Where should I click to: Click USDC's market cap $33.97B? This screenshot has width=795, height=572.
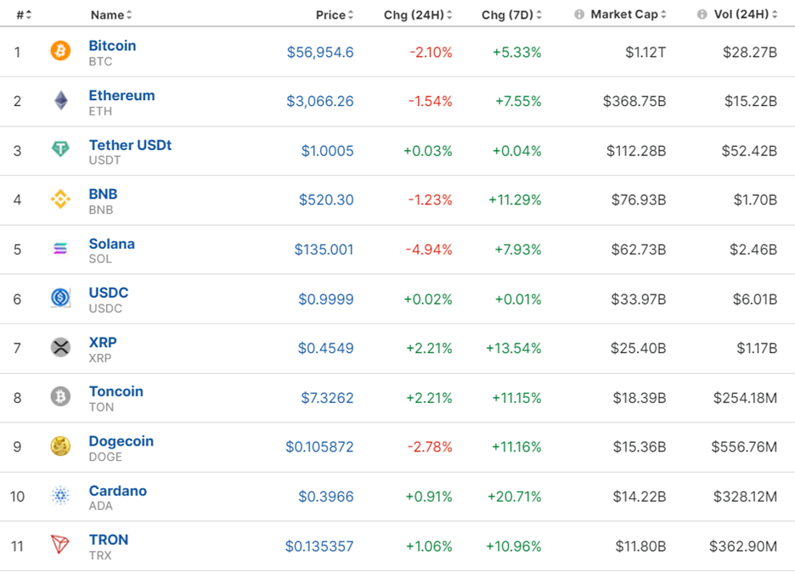coord(639,300)
